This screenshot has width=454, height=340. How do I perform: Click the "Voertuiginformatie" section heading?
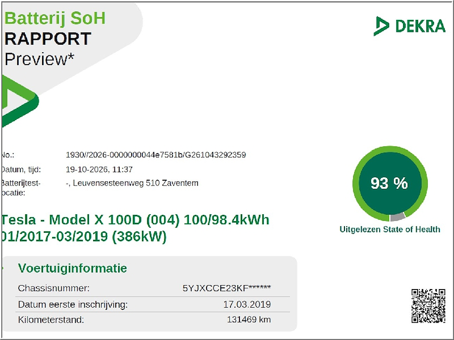pyautogui.click(x=72, y=268)
